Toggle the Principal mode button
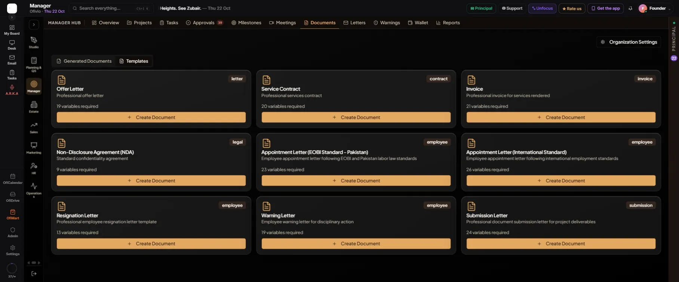Screen dimensions: 679x282 coord(481,8)
